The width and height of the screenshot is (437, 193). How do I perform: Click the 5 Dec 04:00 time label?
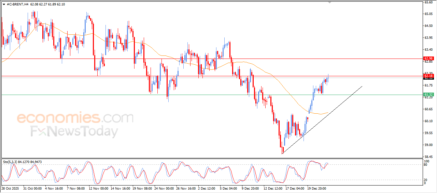(x=228, y=188)
